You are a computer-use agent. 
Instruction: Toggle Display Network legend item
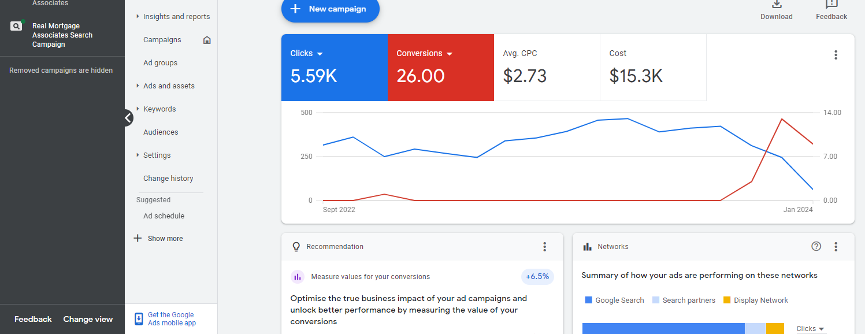point(756,300)
